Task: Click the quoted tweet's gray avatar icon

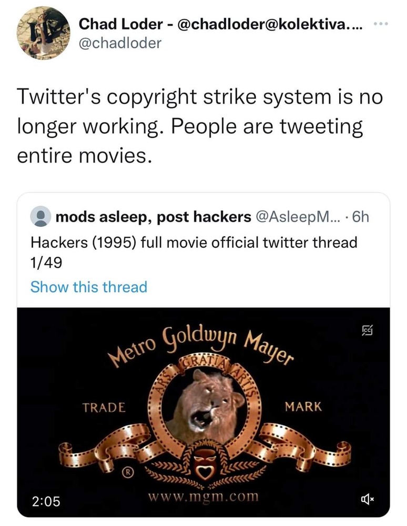Action: (x=40, y=217)
